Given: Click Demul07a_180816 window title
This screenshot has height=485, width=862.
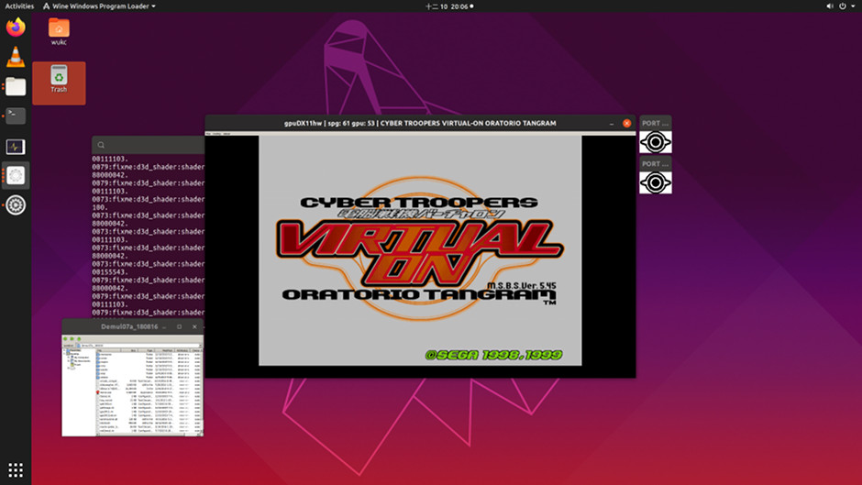Looking at the screenshot, I should [x=129, y=326].
